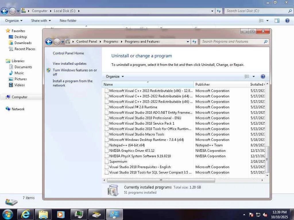The width and height of the screenshot is (294, 220).
Task: Click the magnifier in Search Programs and Features
Action: point(266,42)
